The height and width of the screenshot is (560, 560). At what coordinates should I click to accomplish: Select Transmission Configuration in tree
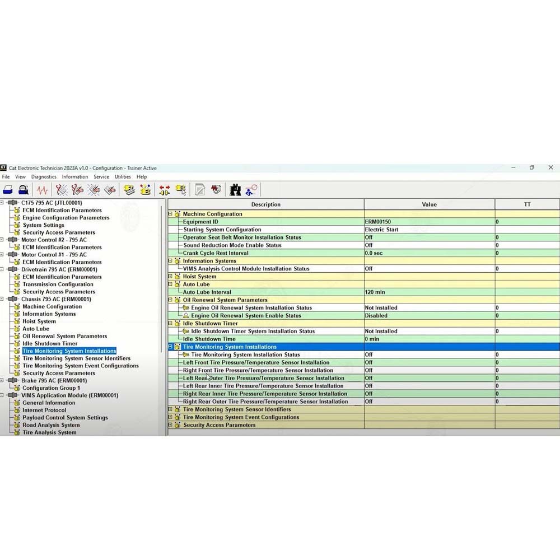pyautogui.click(x=58, y=284)
